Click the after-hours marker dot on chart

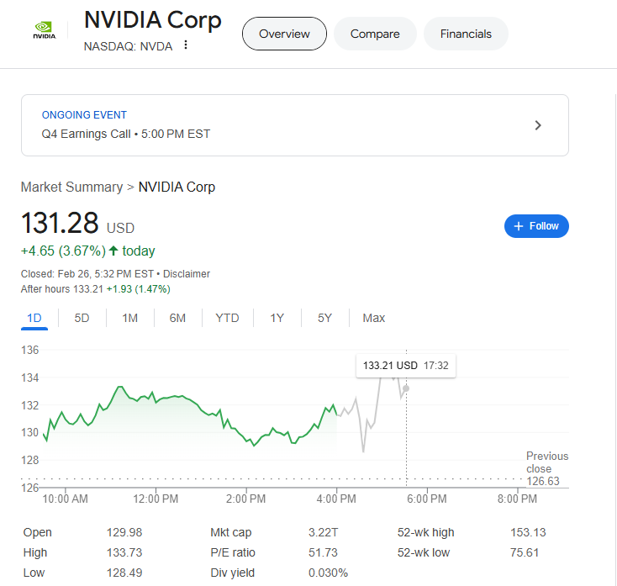(x=406, y=388)
